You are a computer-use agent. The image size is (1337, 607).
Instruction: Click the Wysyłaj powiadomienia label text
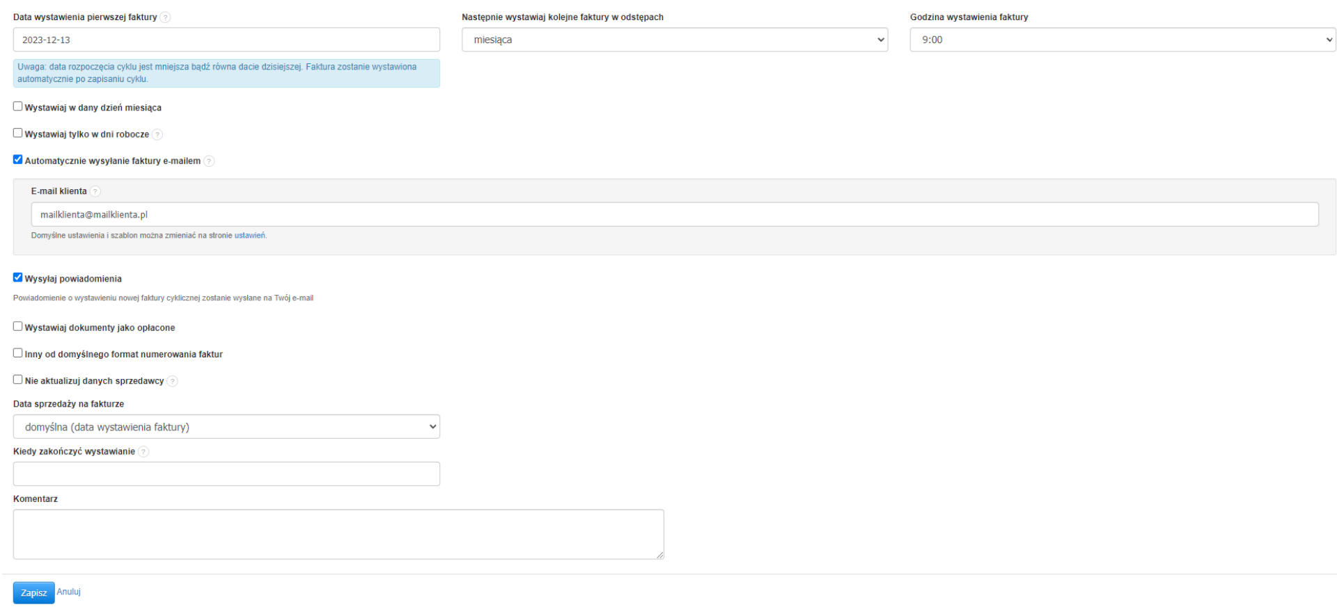pos(73,279)
